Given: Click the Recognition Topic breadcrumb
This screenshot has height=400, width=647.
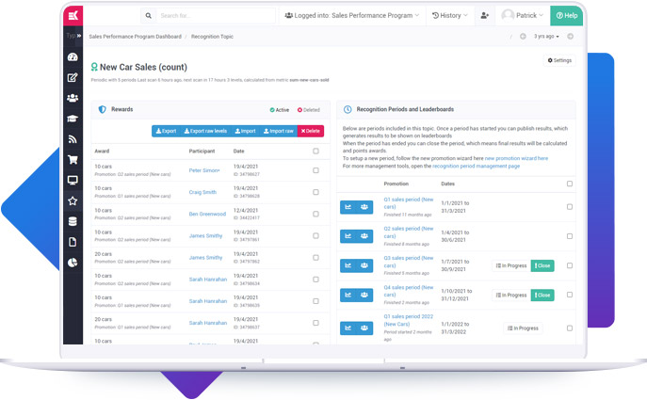Looking at the screenshot, I should [x=212, y=37].
